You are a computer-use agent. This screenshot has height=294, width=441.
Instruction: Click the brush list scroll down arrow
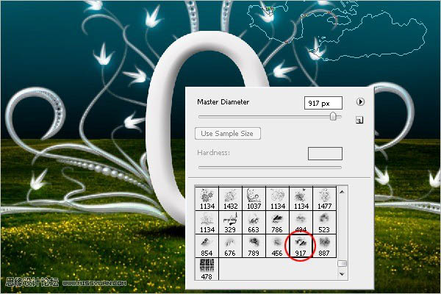coord(342,274)
